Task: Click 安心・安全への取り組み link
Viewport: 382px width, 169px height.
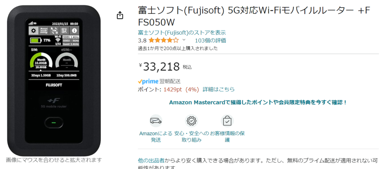Action: (x=192, y=137)
